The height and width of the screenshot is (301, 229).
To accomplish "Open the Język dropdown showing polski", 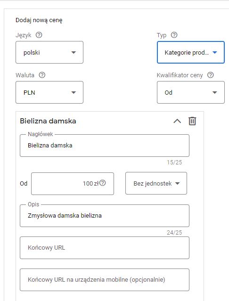I will 49,52.
